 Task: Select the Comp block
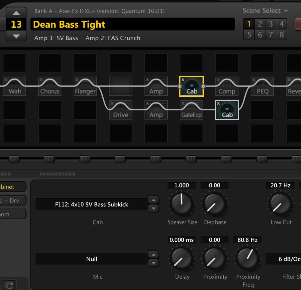coord(227,86)
